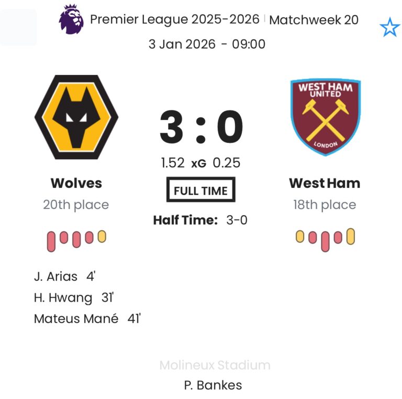Click the Wolves club crest
This screenshot has width=402, height=399.
click(x=76, y=117)
